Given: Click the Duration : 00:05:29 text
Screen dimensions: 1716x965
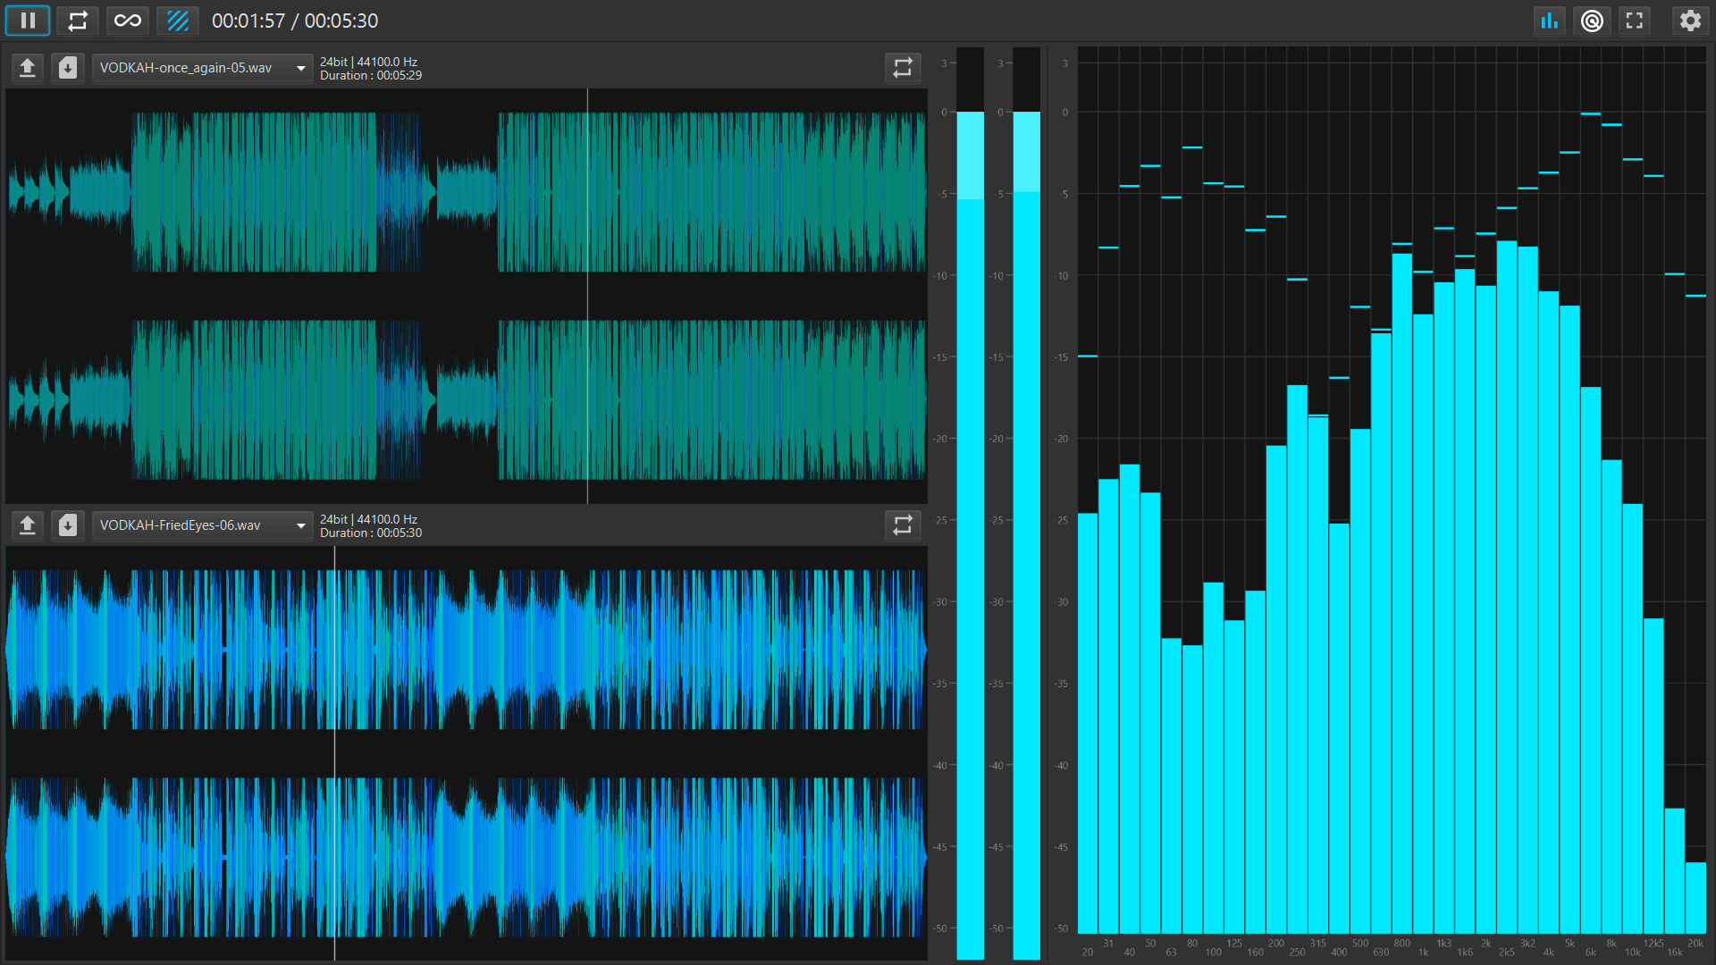Looking at the screenshot, I should (x=371, y=76).
